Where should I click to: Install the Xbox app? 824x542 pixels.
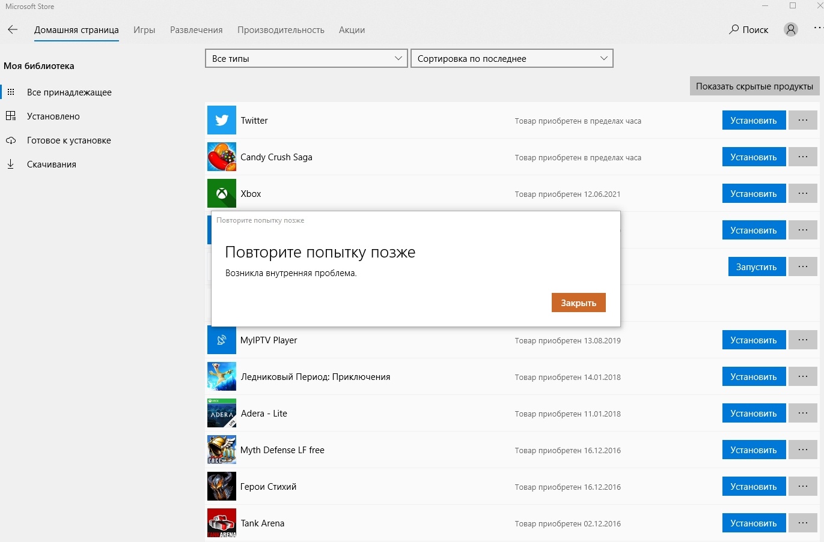(x=754, y=193)
